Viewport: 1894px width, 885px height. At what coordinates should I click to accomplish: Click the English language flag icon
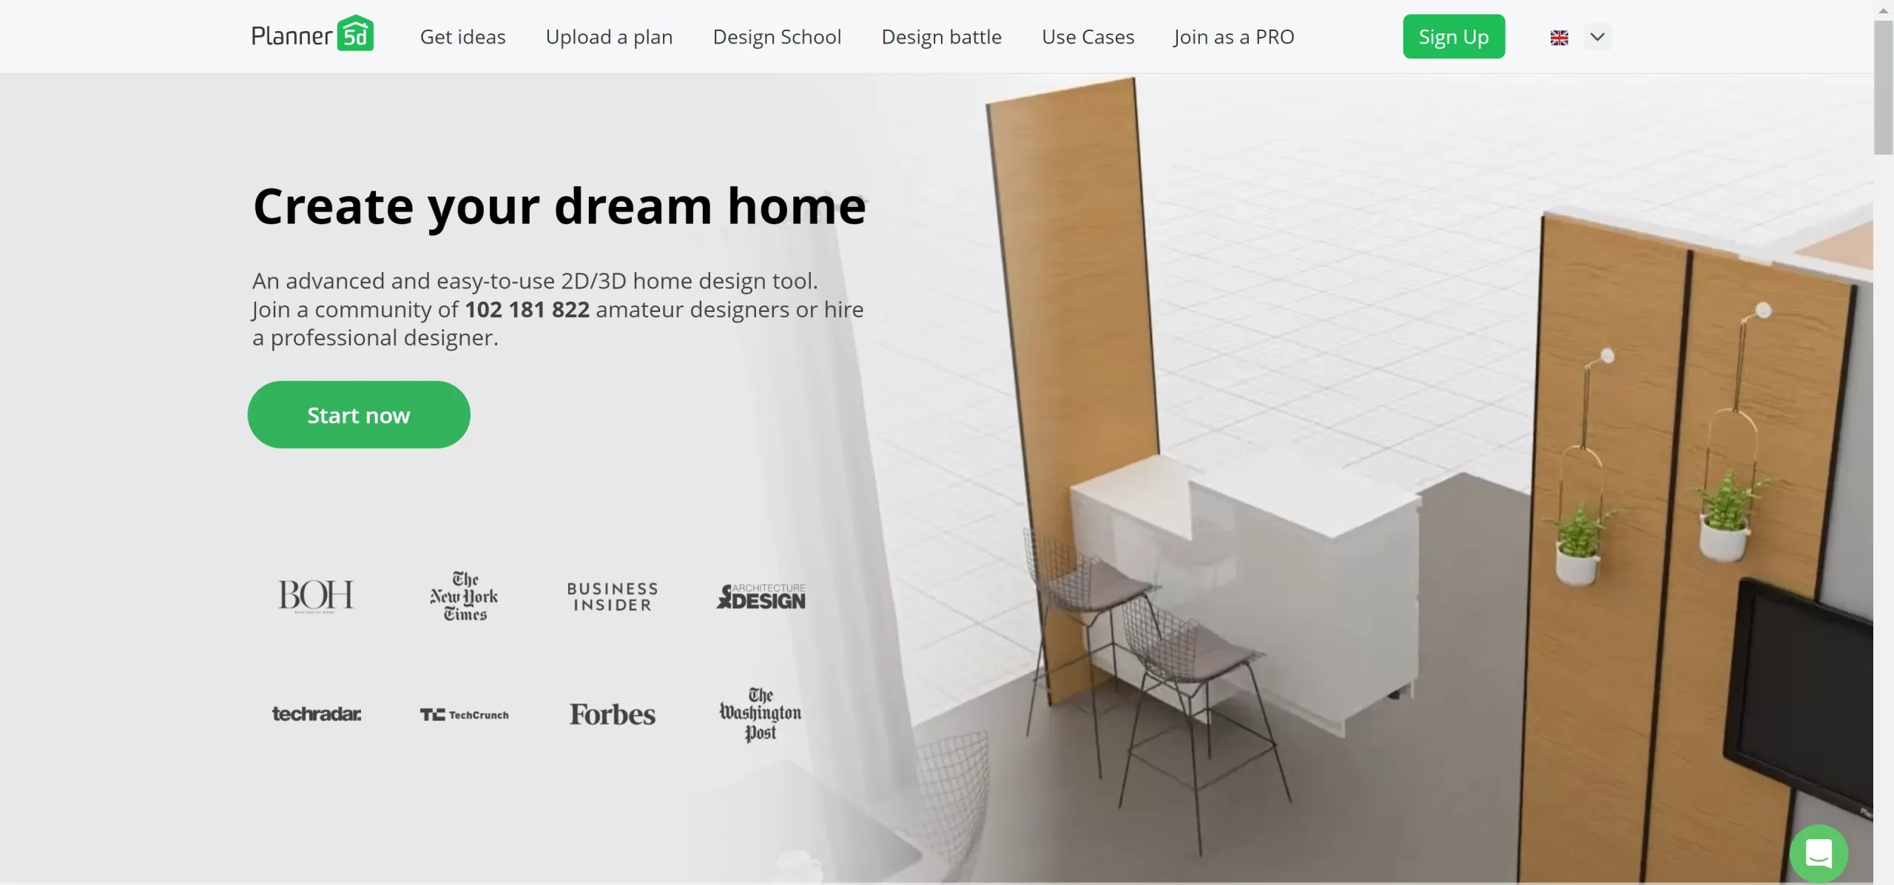point(1560,36)
